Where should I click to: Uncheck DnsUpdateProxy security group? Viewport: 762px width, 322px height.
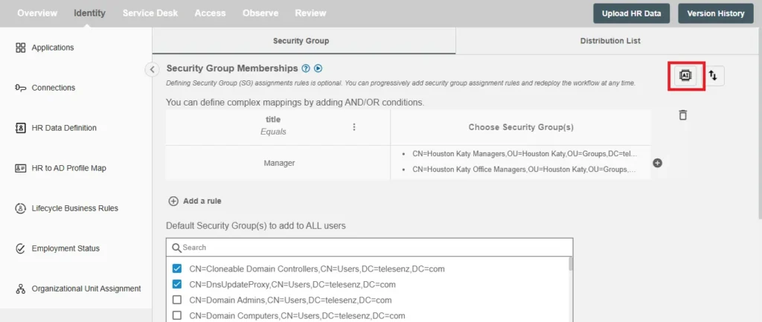[x=177, y=284]
